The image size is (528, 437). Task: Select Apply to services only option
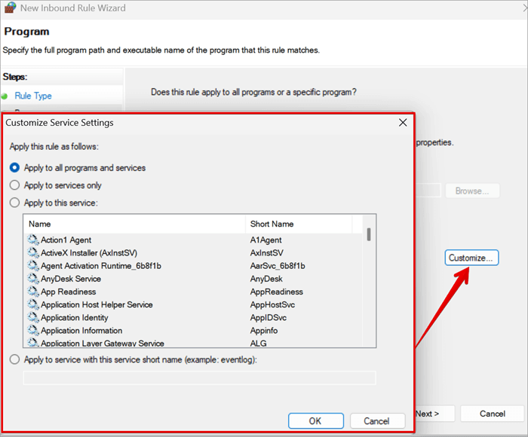(x=14, y=185)
